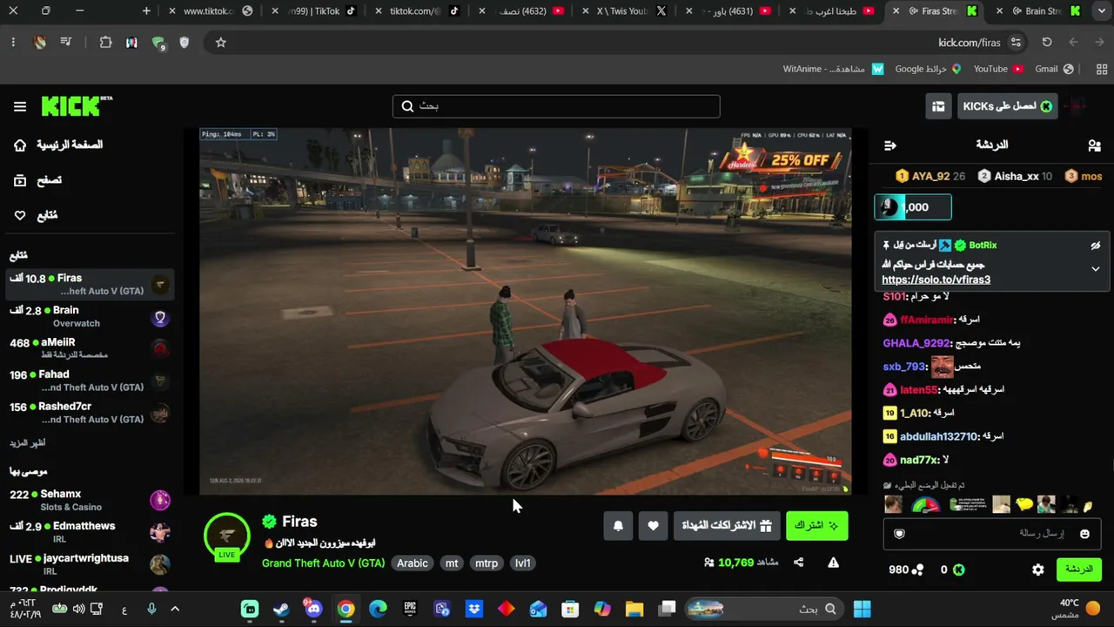Select the lvl1 tag
This screenshot has width=1114, height=627.
522,563
